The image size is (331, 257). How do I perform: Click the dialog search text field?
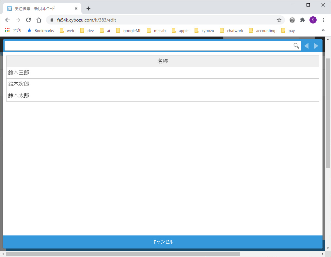click(149, 46)
